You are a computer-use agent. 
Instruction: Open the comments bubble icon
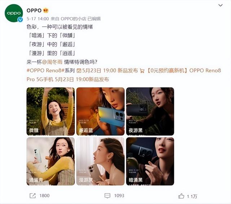point(107,196)
